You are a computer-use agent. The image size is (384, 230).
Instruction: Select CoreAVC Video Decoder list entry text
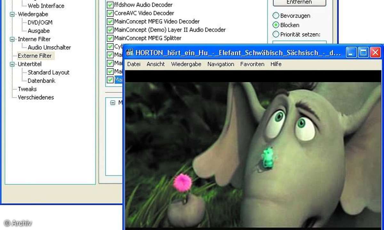144,13
